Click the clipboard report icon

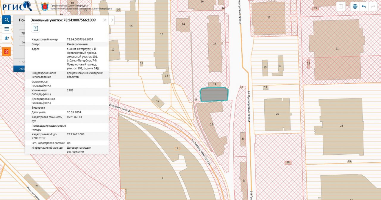(341, 6)
